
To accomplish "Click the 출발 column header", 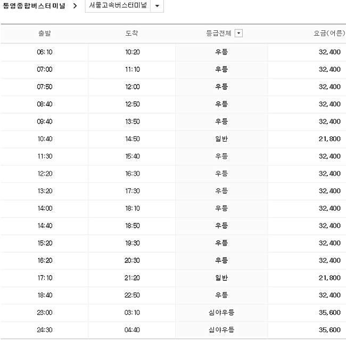I will (x=45, y=34).
